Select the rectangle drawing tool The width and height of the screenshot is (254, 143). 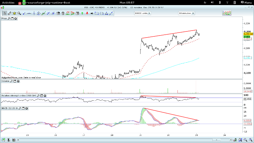pos(97,13)
